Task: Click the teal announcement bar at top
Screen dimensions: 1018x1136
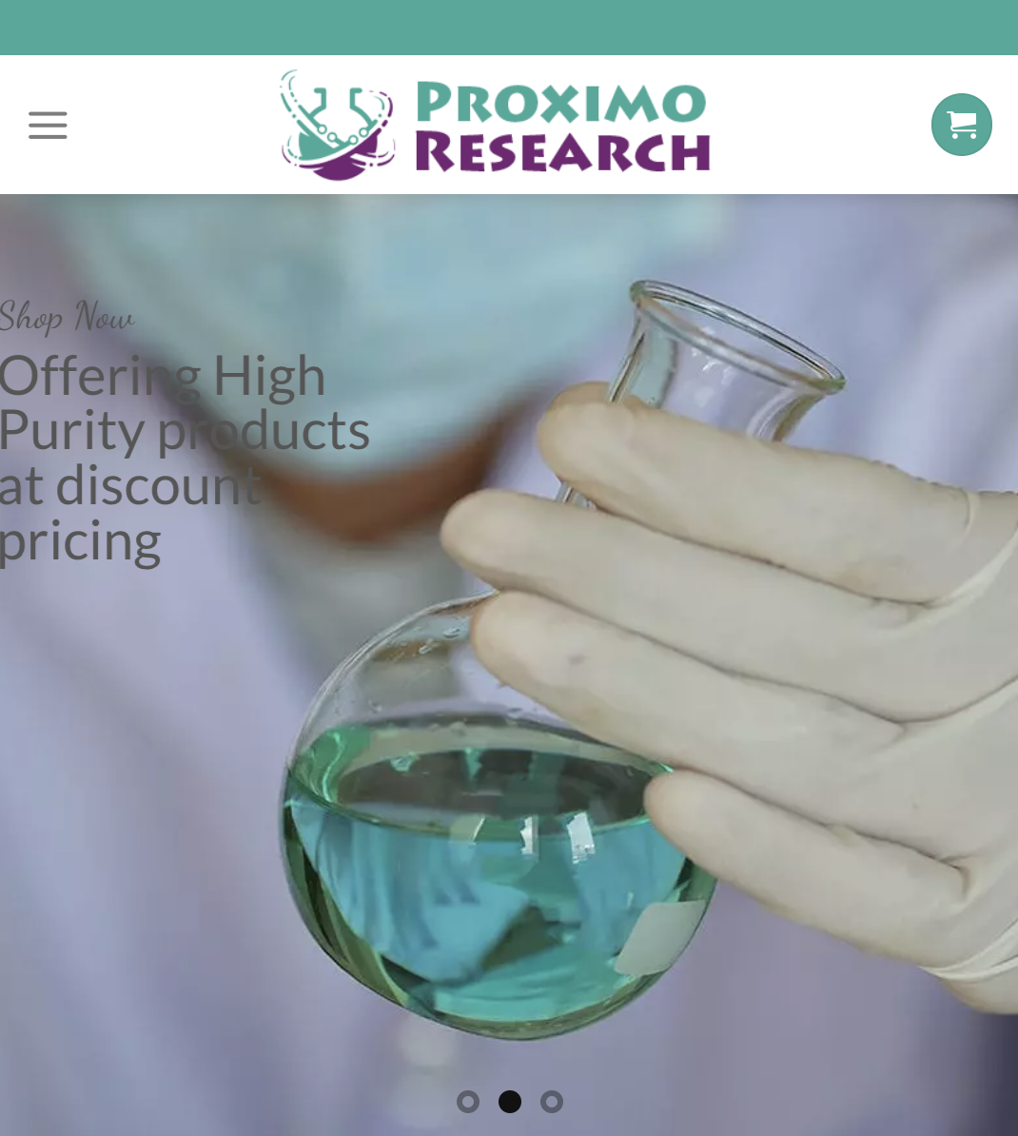Action: [509, 27]
